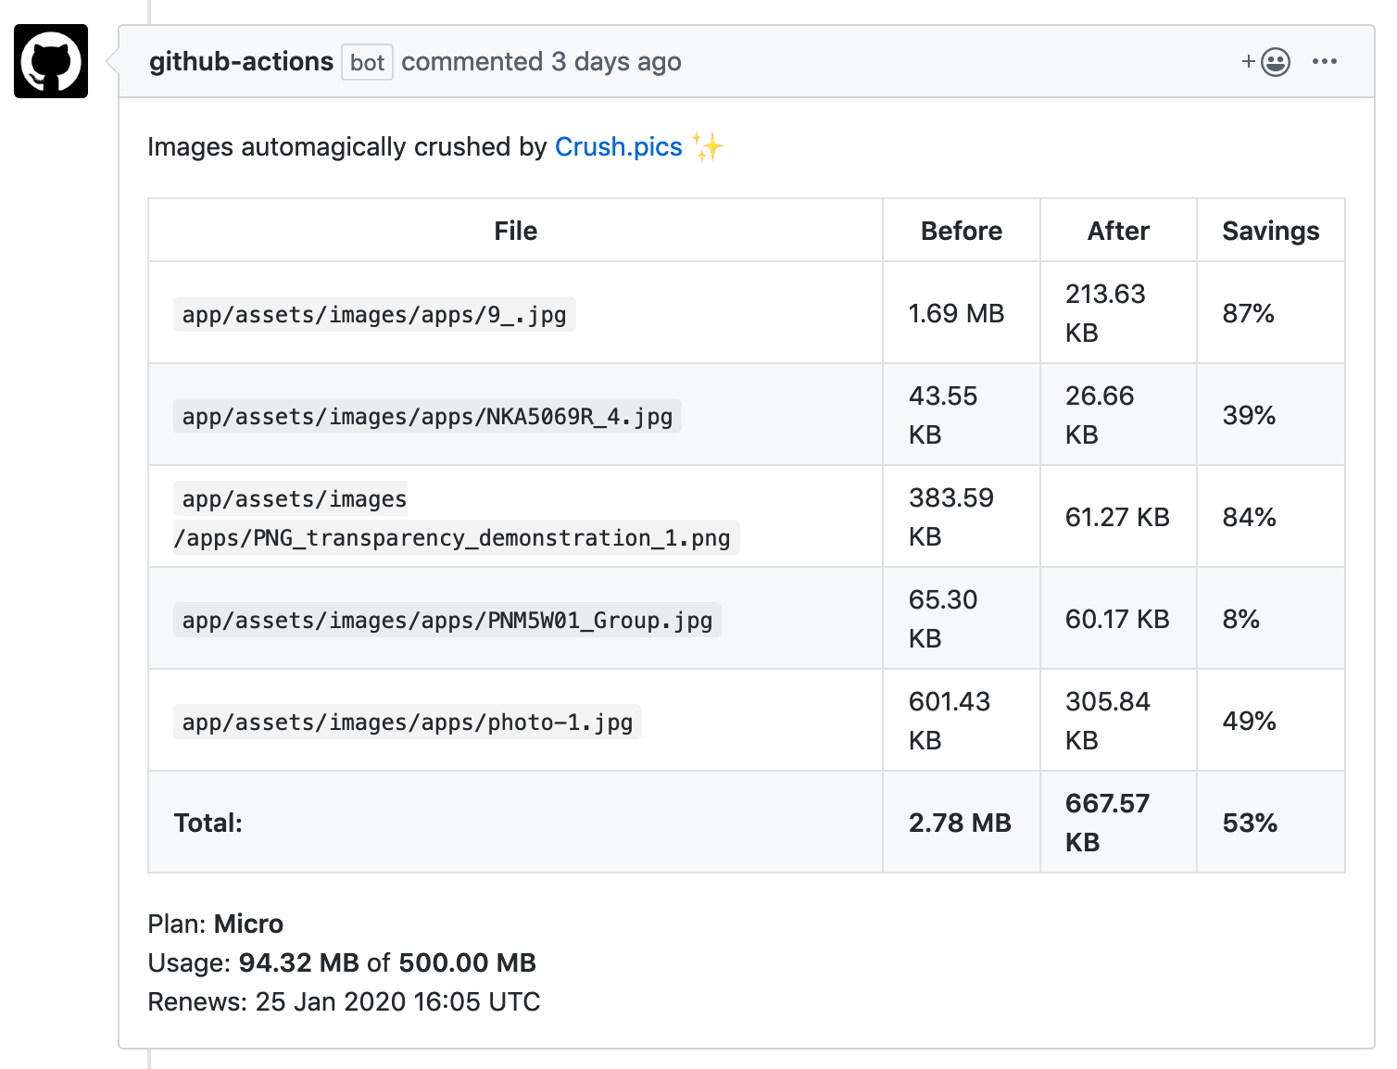Viewport: 1397px width, 1069px height.
Task: Click the GitHub Octocat avatar icon
Action: (50, 61)
